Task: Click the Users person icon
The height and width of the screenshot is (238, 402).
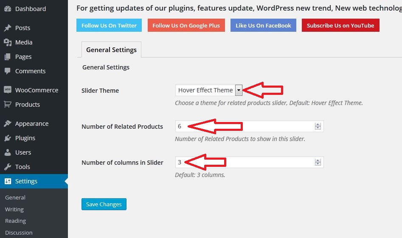Action: [8, 152]
